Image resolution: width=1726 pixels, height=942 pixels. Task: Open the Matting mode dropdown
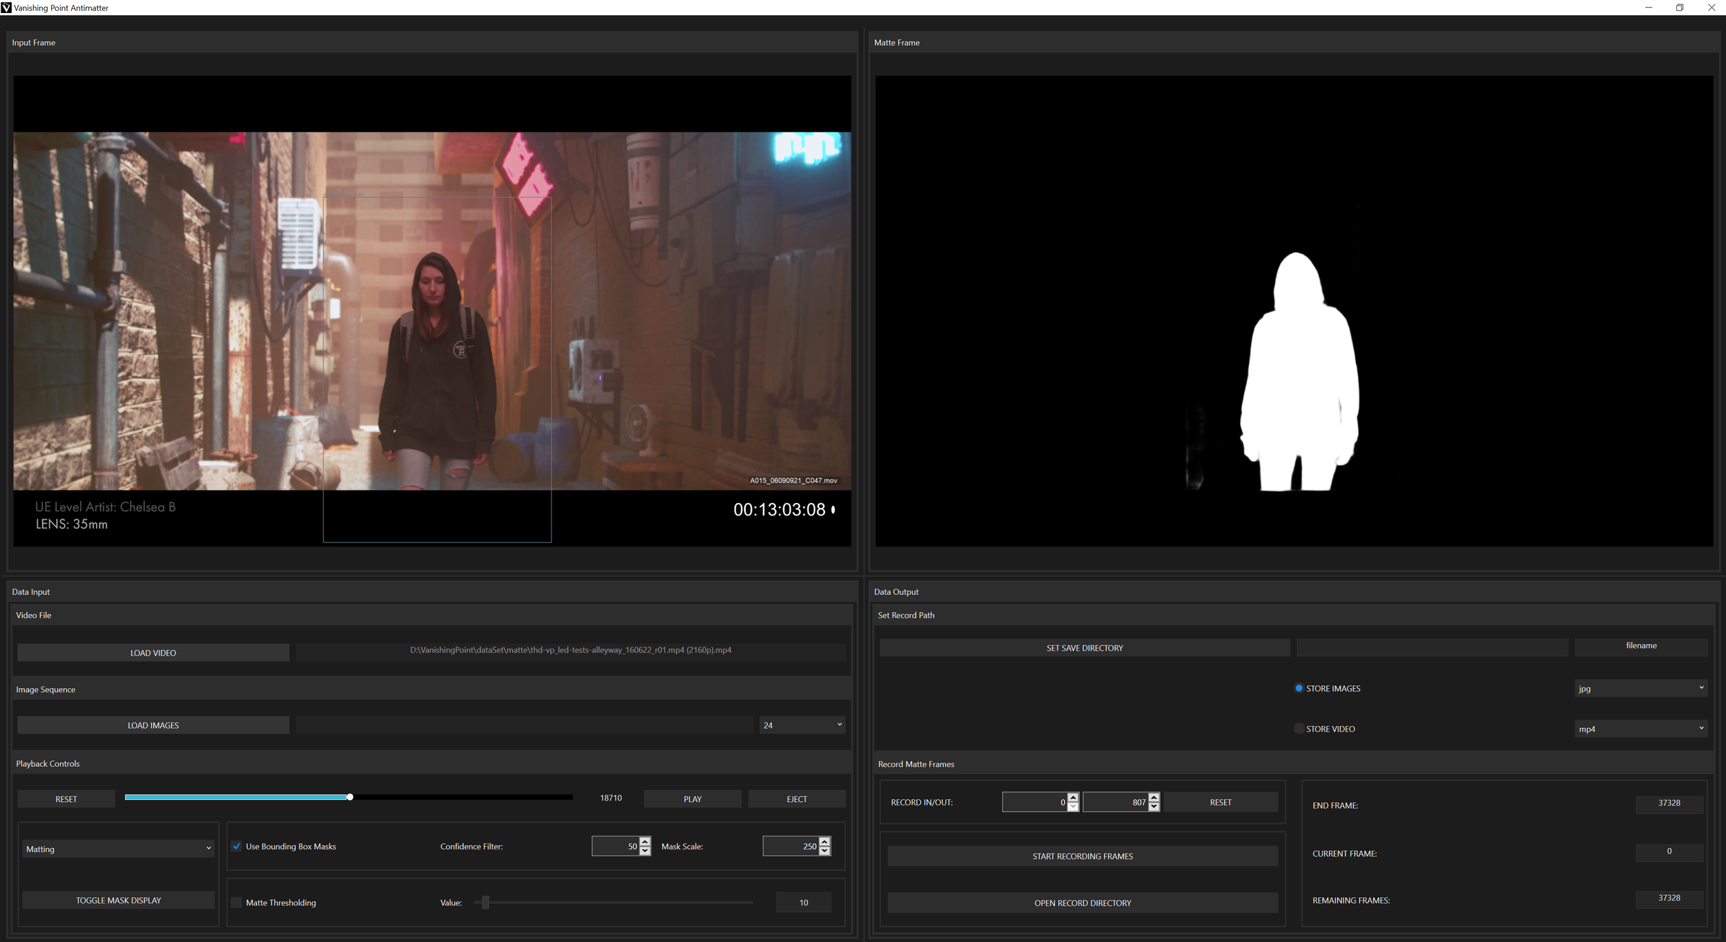(x=118, y=849)
